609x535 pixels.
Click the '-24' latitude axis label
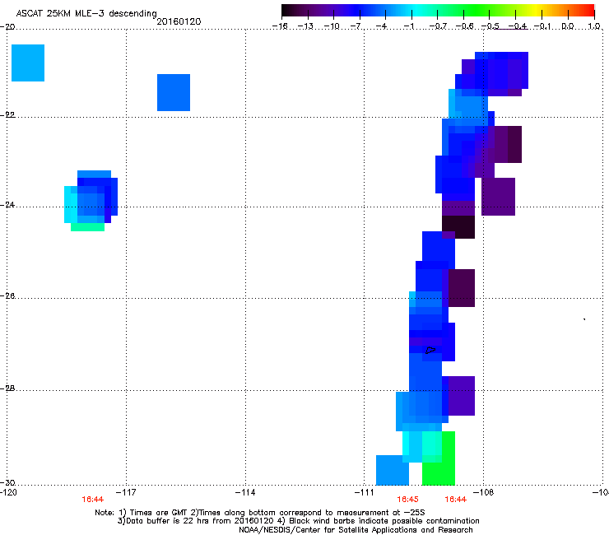click(7, 204)
